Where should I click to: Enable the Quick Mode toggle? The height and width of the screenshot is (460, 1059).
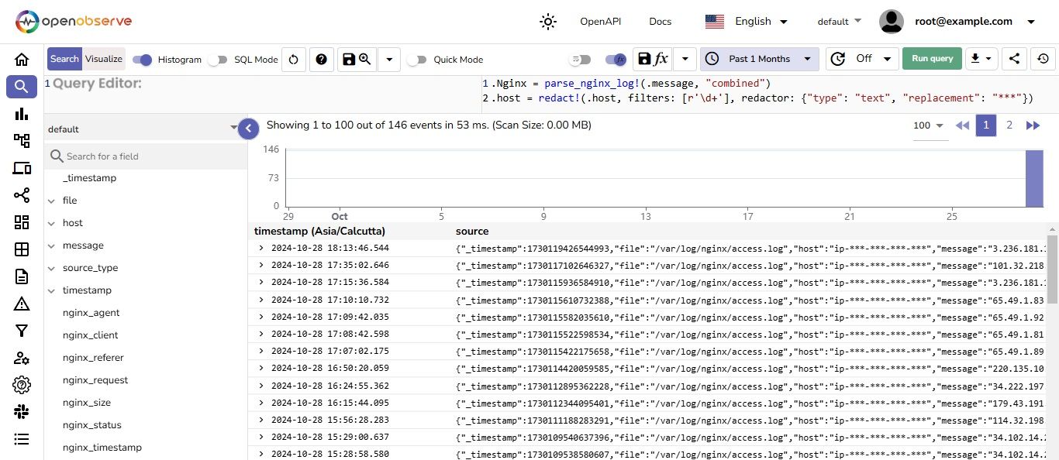tap(417, 59)
